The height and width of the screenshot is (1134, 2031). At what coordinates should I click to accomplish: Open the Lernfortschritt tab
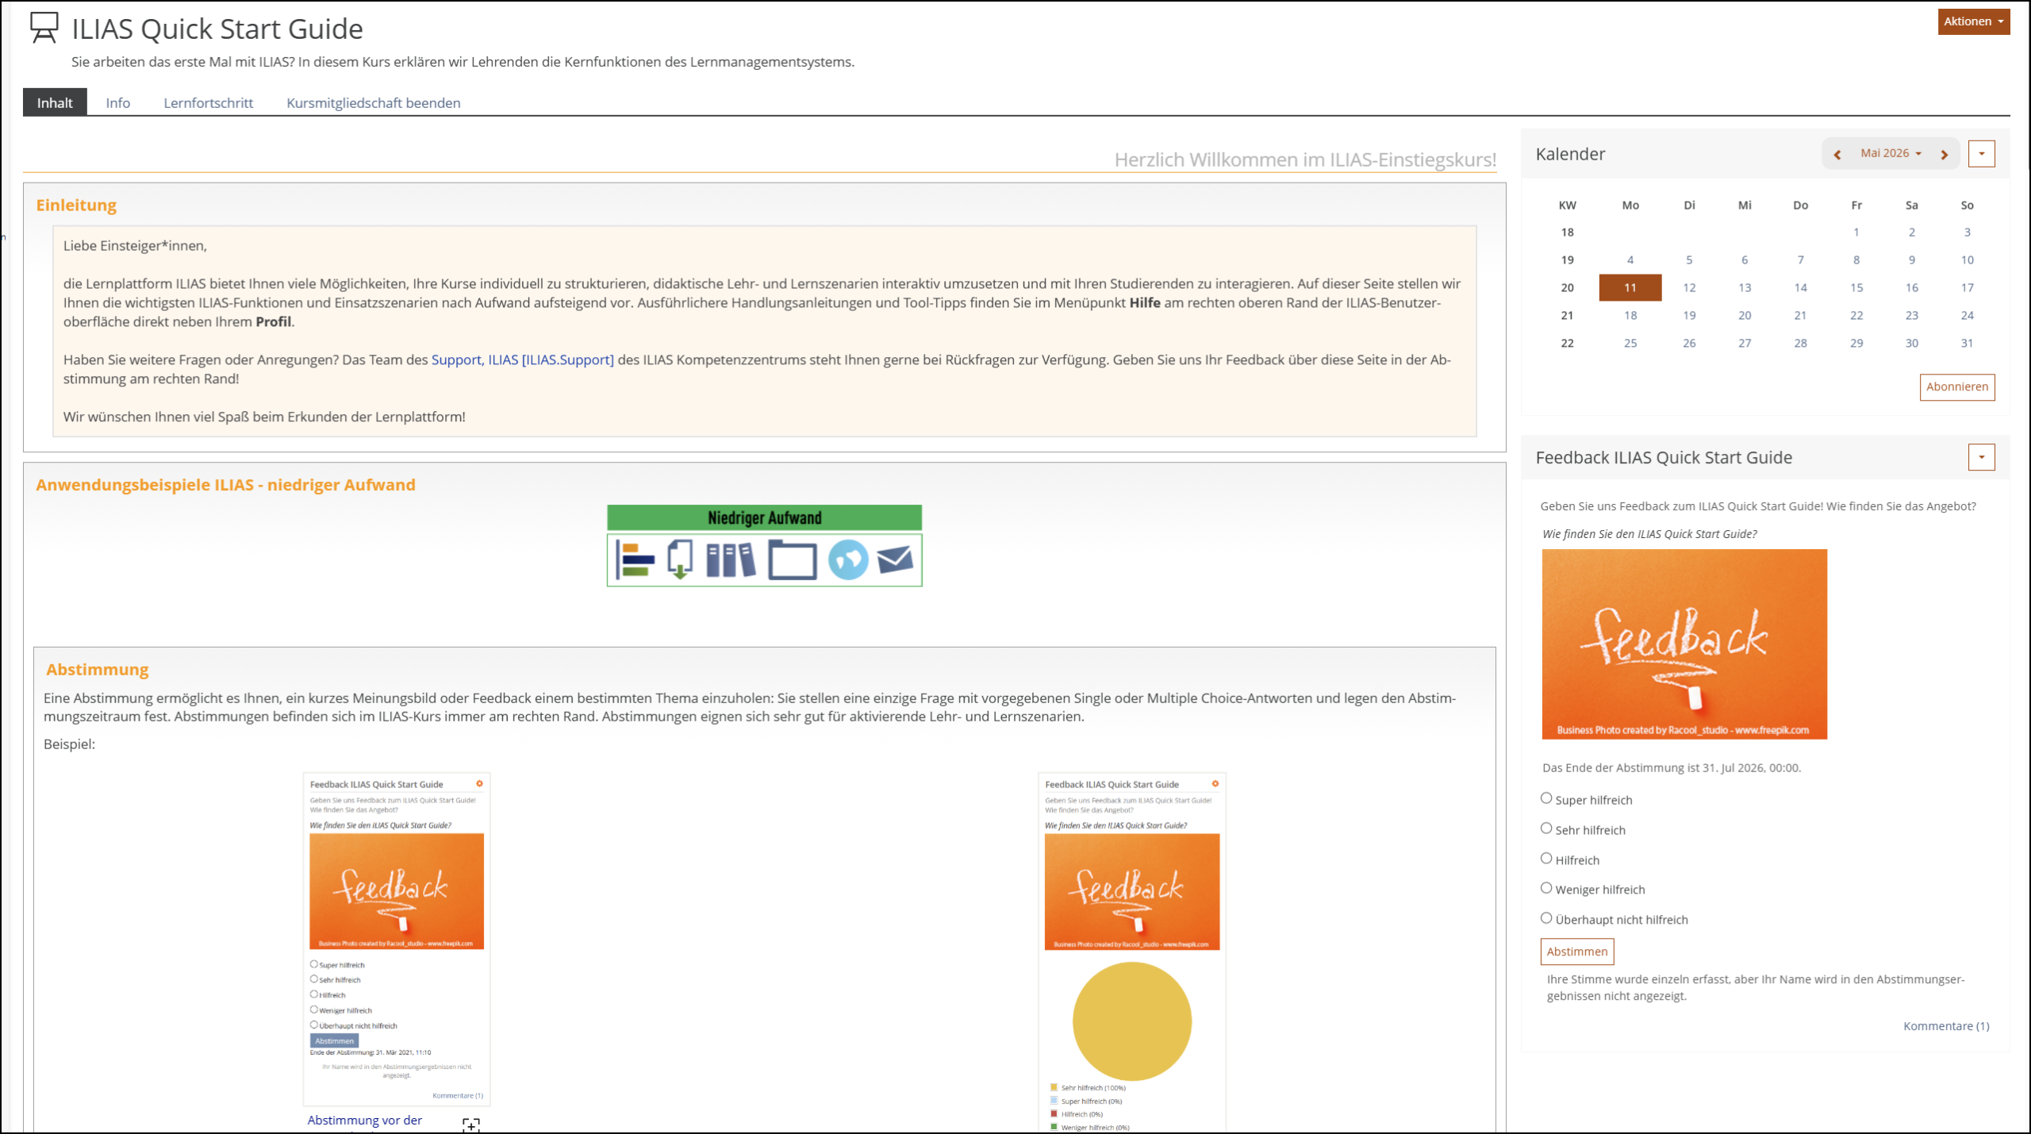(x=209, y=102)
